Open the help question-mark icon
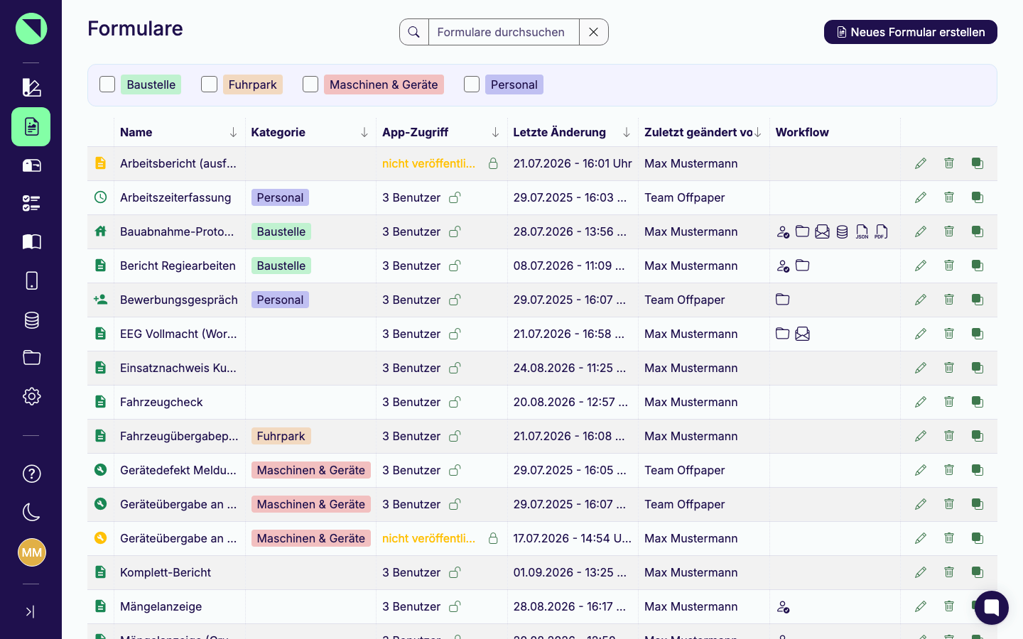The height and width of the screenshot is (639, 1023). pyautogui.click(x=31, y=474)
